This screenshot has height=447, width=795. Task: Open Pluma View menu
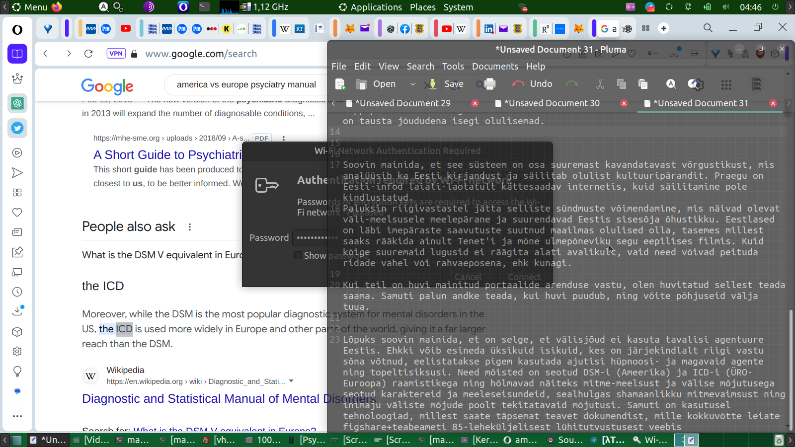click(x=389, y=67)
